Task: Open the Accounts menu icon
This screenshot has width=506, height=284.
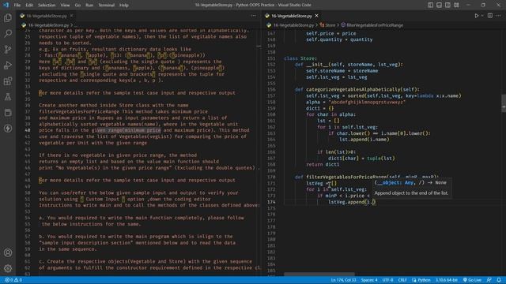Action: tap(8, 252)
